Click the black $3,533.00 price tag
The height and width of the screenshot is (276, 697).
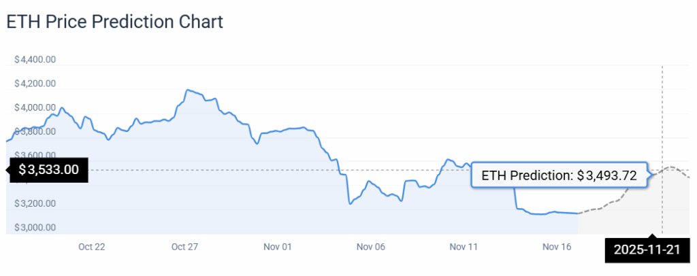pyautogui.click(x=48, y=170)
